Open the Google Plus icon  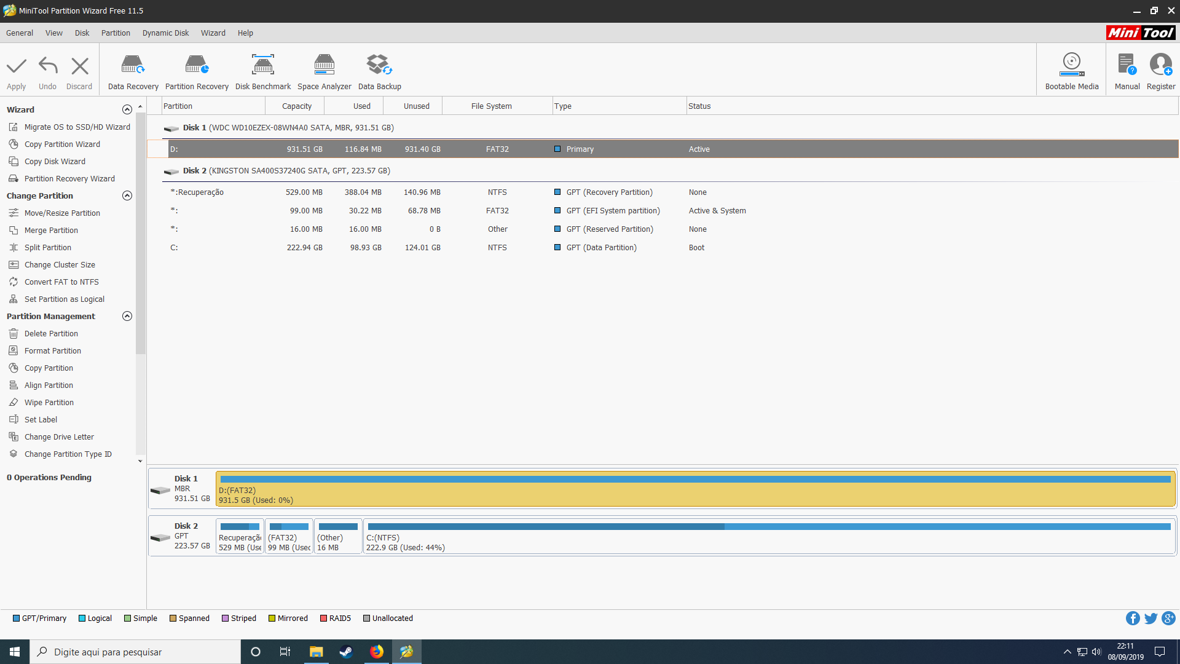click(x=1169, y=619)
